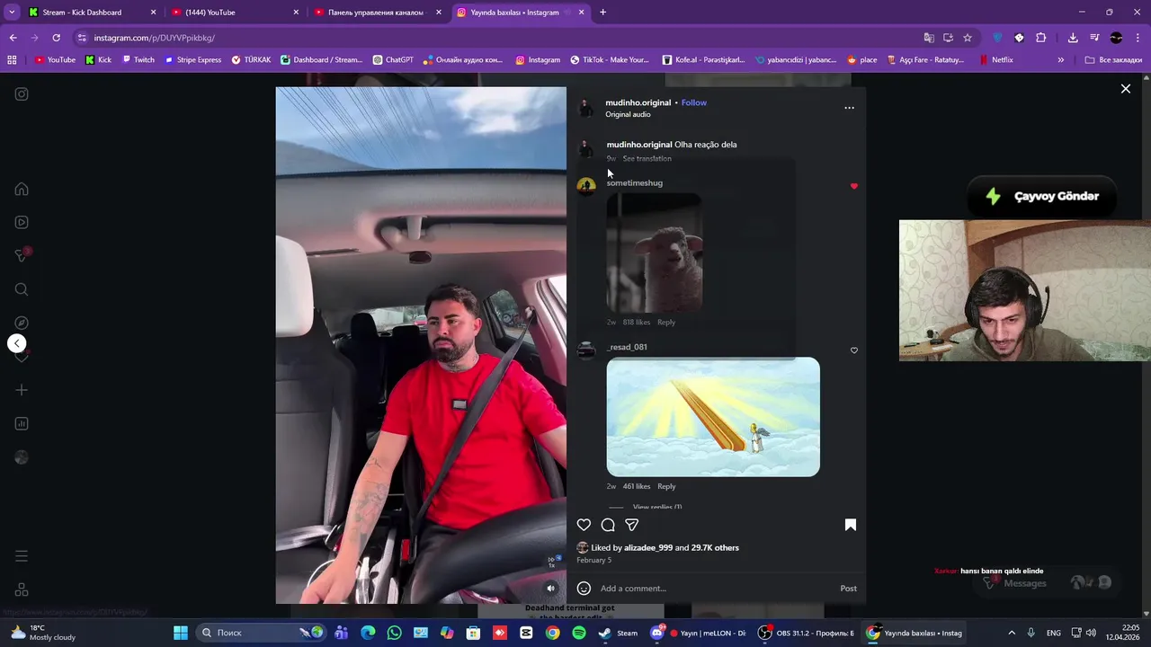Open the Extensions puzzle icon

pos(1040,38)
